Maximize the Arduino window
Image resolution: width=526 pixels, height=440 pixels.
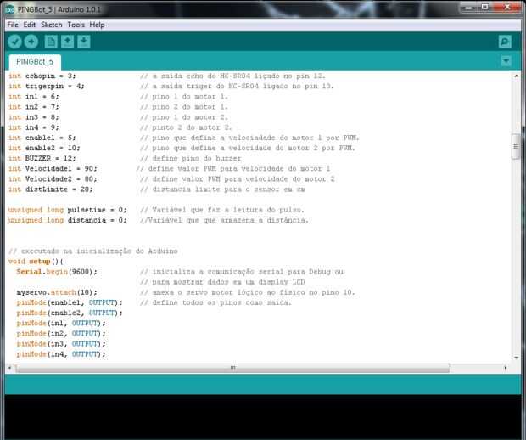click(x=485, y=8)
